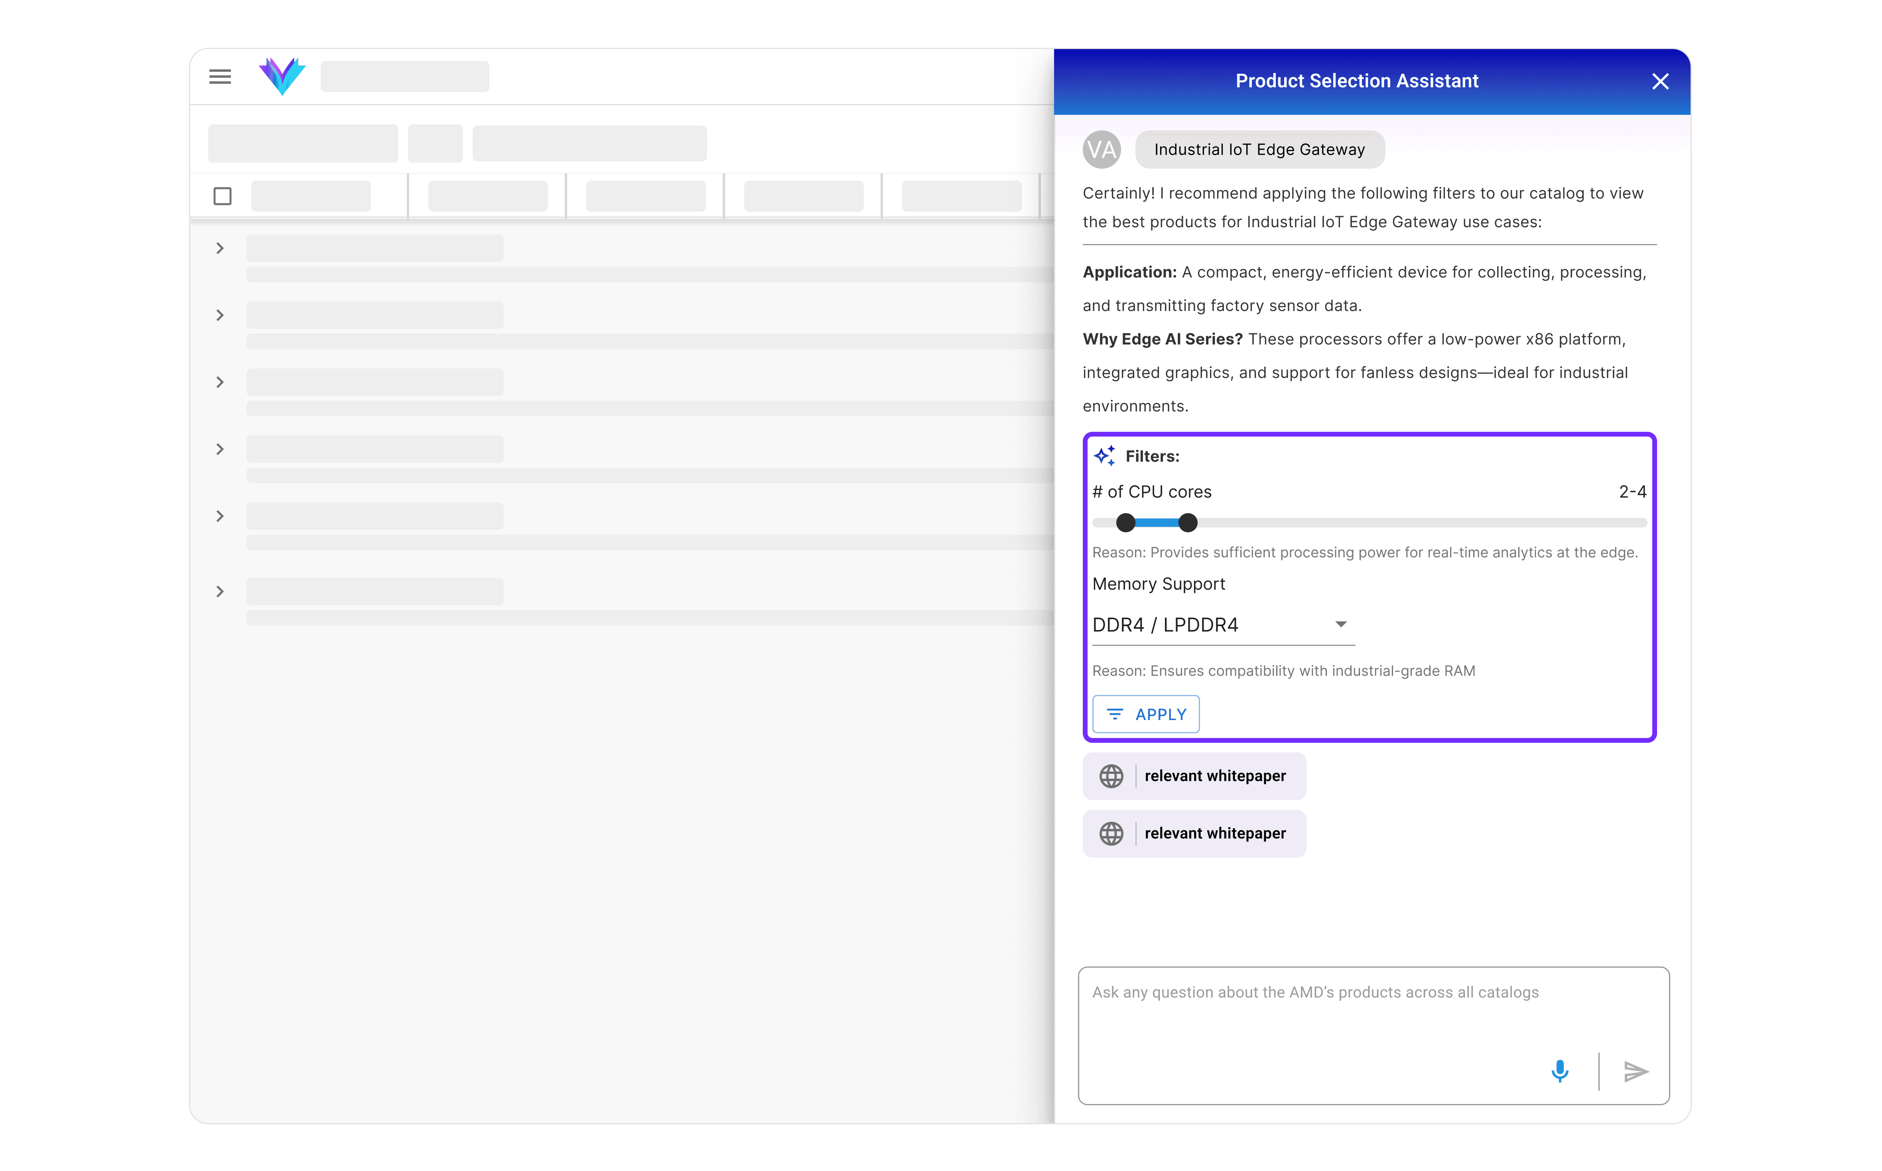The image size is (1882, 1171).
Task: Click the send message arrow icon
Action: coord(1636,1071)
